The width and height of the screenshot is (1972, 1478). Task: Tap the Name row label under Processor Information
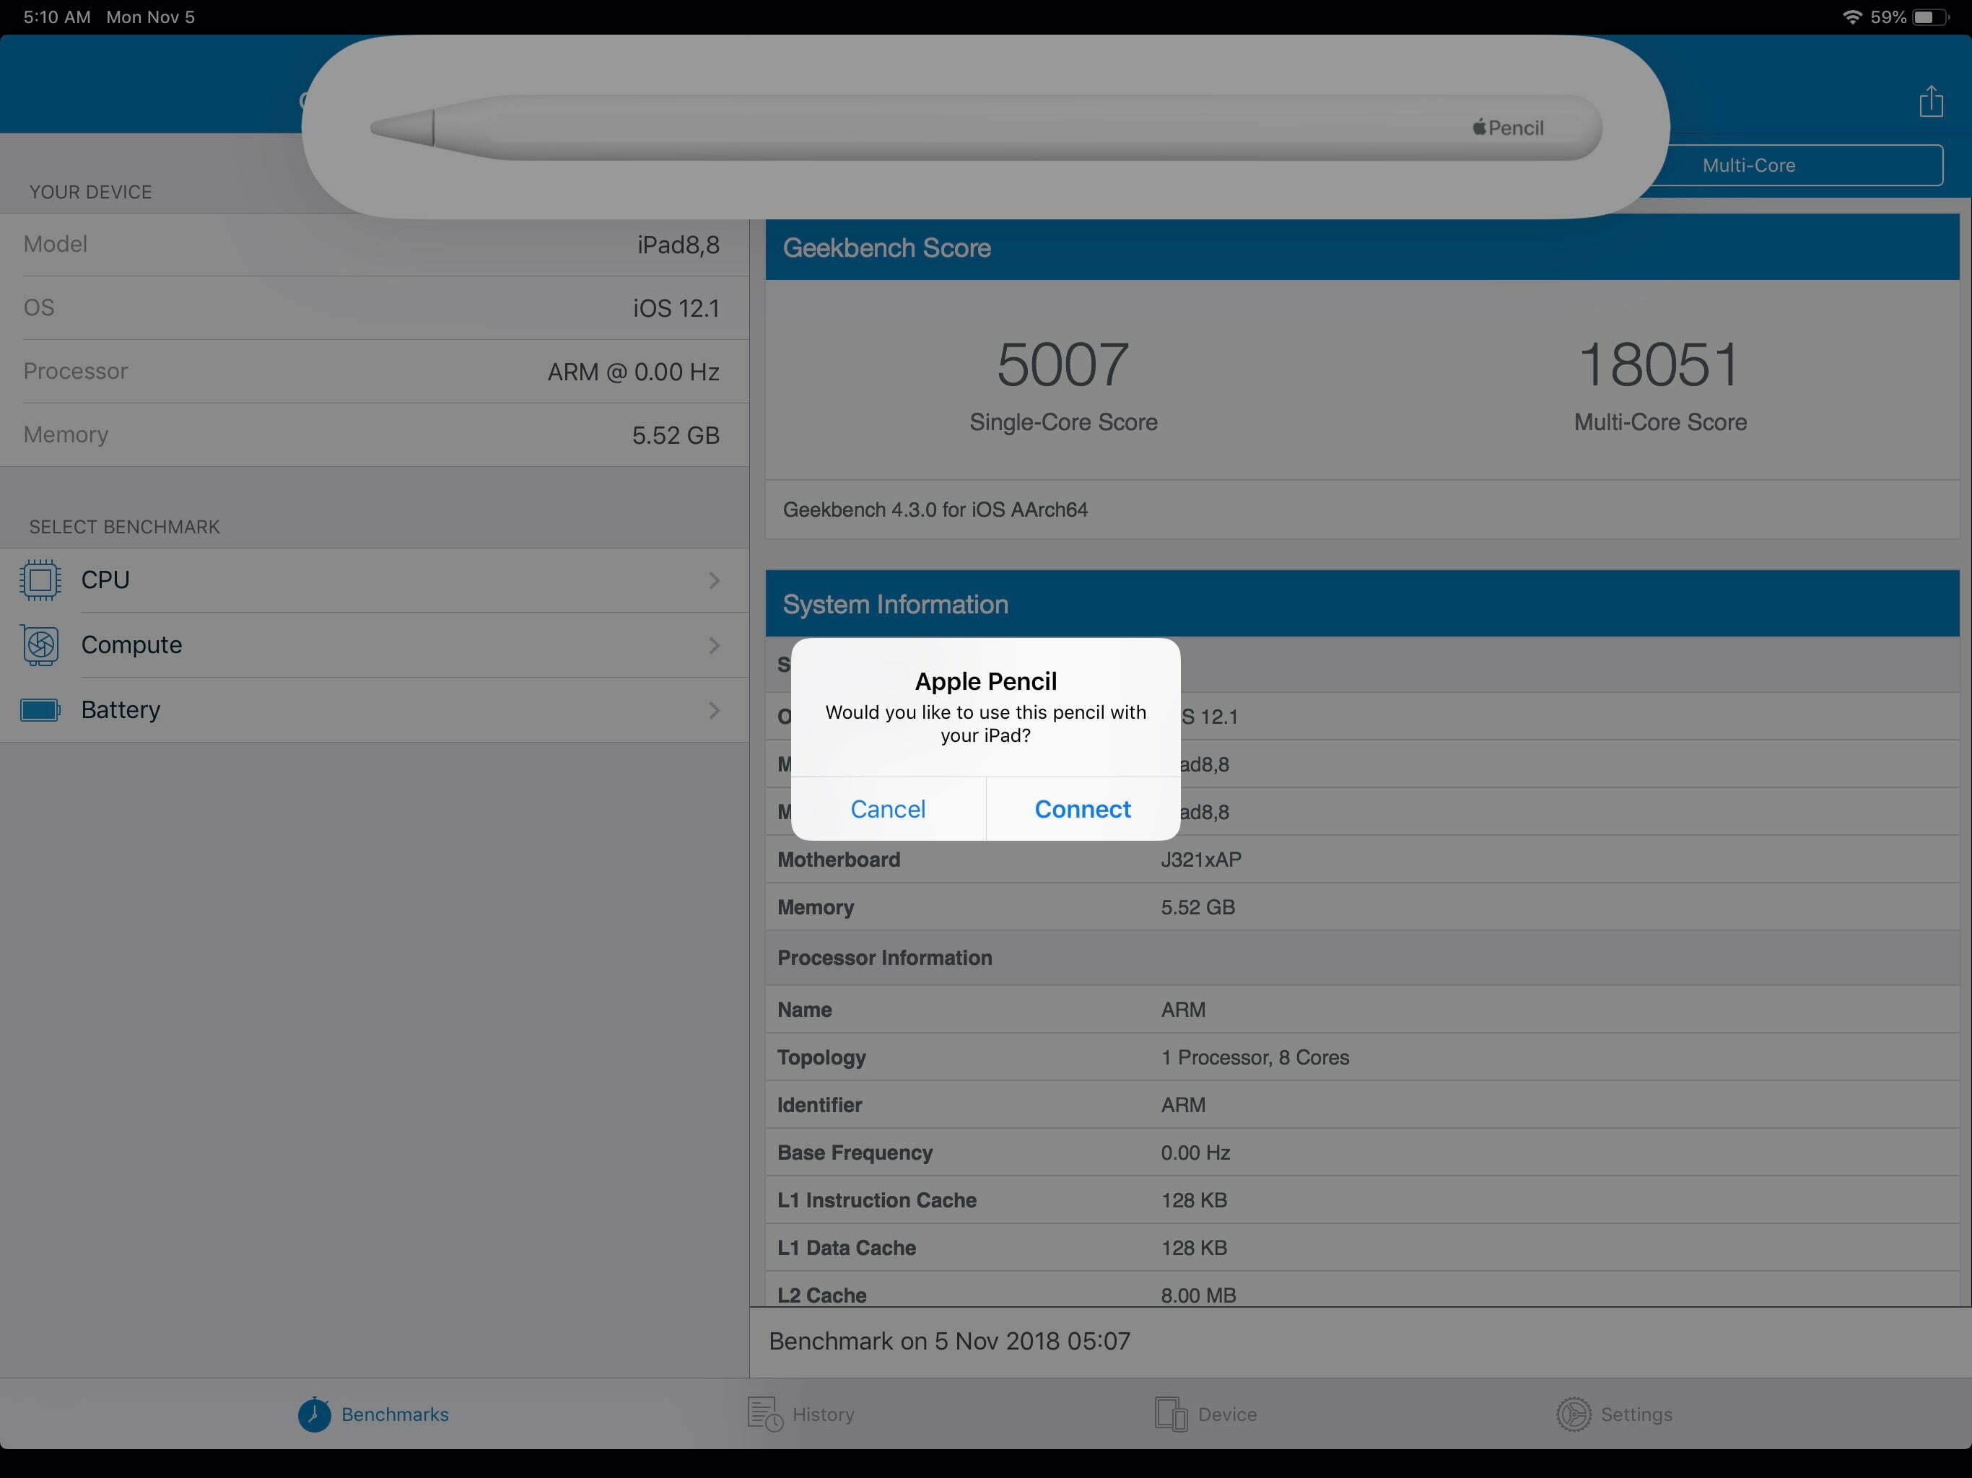coord(804,1010)
